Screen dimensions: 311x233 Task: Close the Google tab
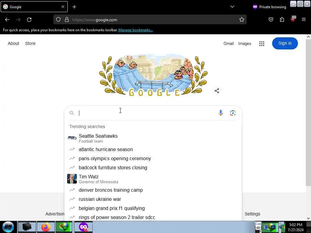click(63, 7)
